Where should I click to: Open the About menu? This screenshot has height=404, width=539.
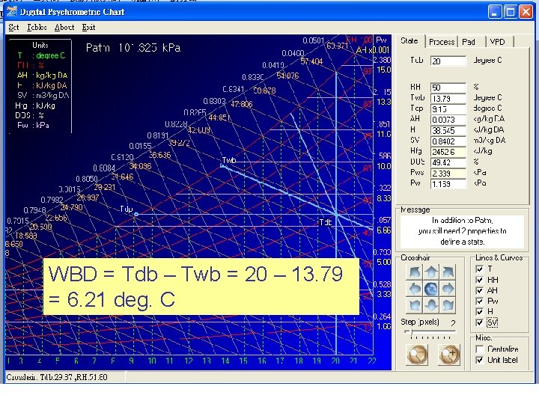64,27
